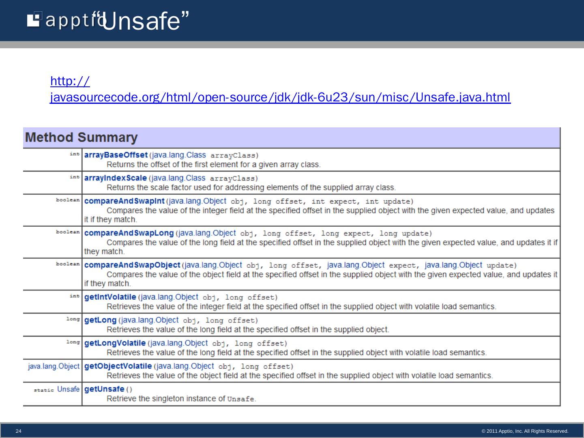584x438 pixels.
Task: Open the getUnsafe method link
Action: pos(104,389)
